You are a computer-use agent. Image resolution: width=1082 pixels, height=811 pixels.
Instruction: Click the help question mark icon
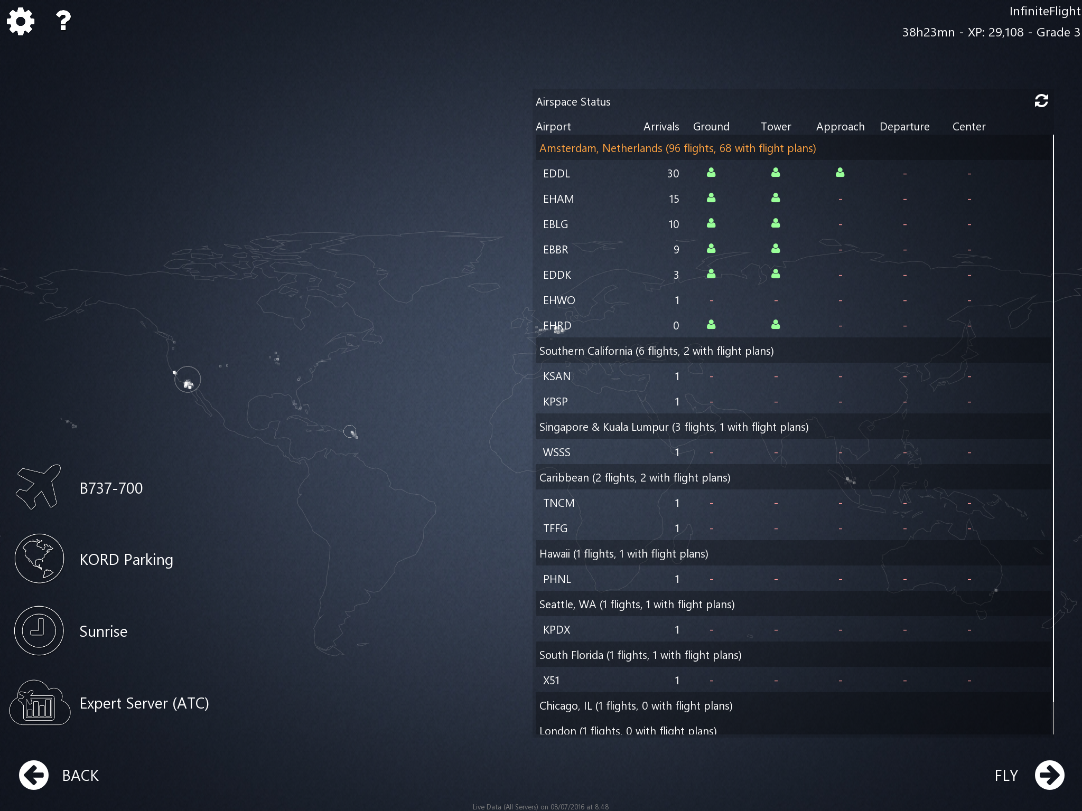click(x=63, y=21)
